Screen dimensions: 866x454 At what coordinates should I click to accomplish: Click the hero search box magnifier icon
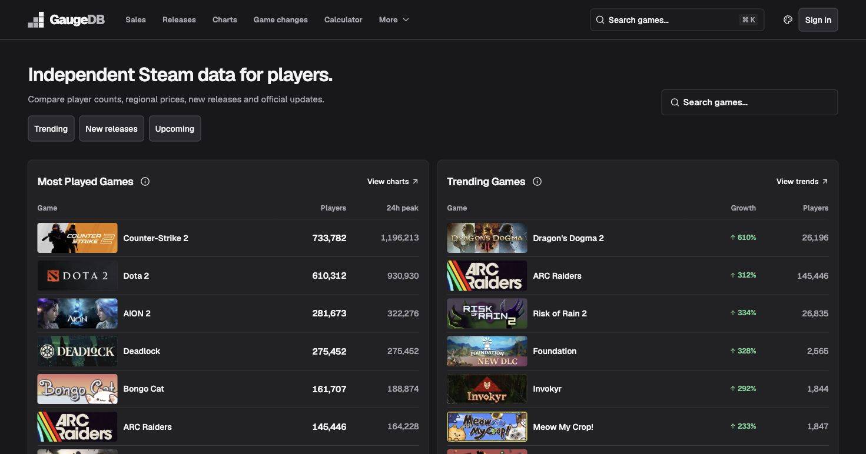click(675, 102)
